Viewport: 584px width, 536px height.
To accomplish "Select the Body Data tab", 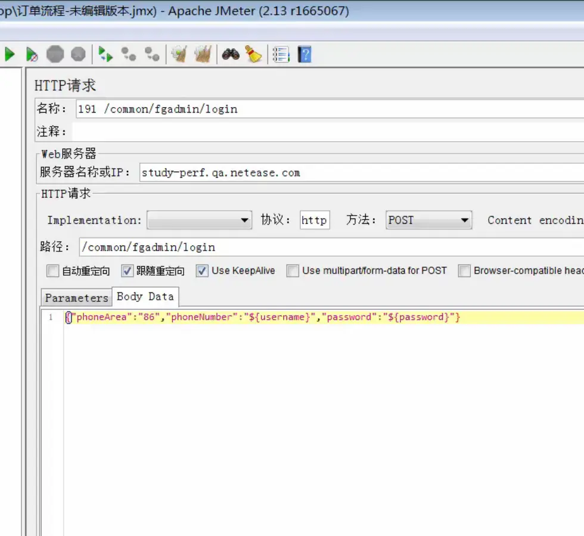I will tap(145, 297).
